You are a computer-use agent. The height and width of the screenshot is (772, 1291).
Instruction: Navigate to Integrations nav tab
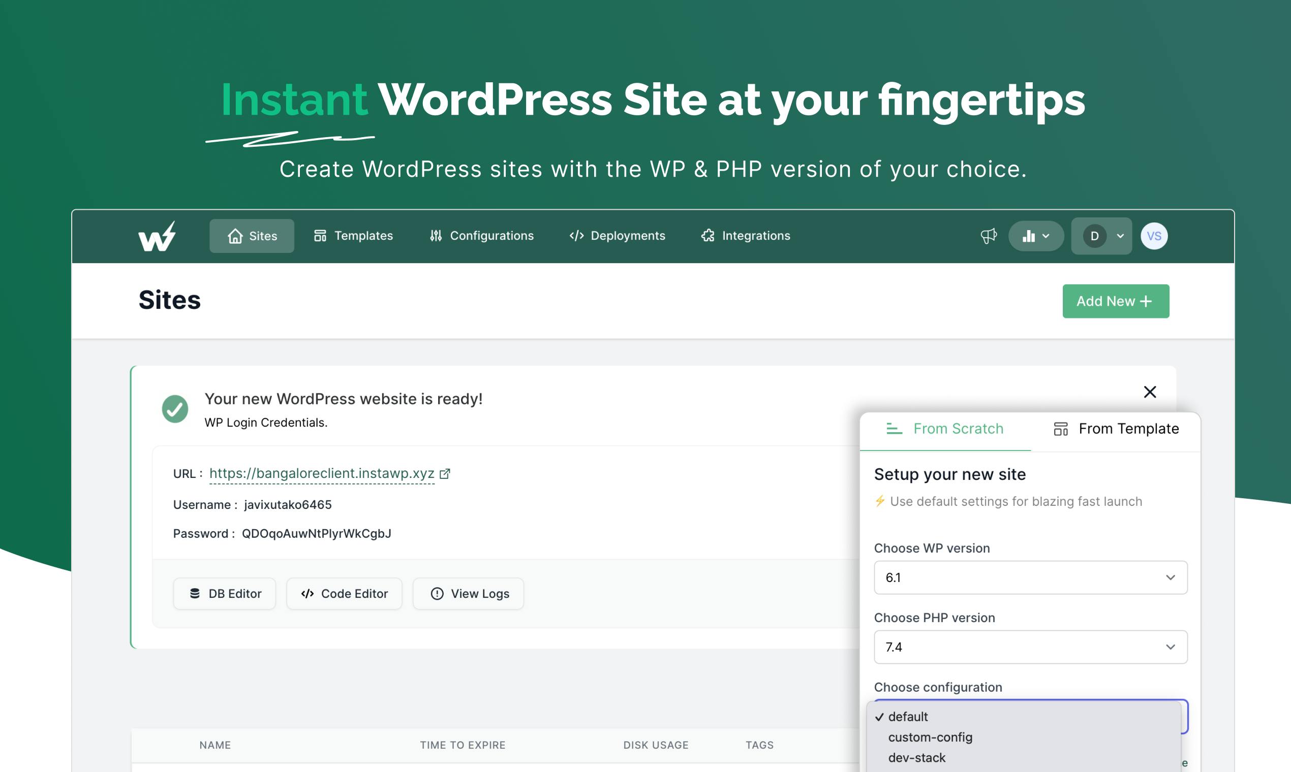click(746, 236)
